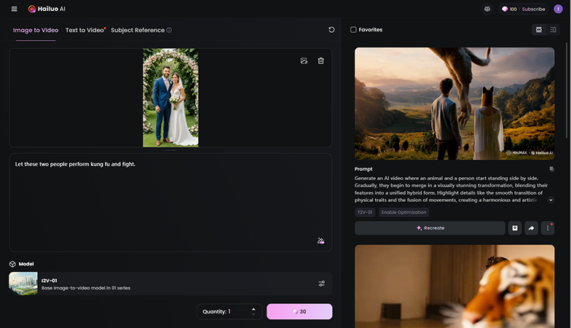
Task: Click the refresh history icon
Action: pos(331,30)
